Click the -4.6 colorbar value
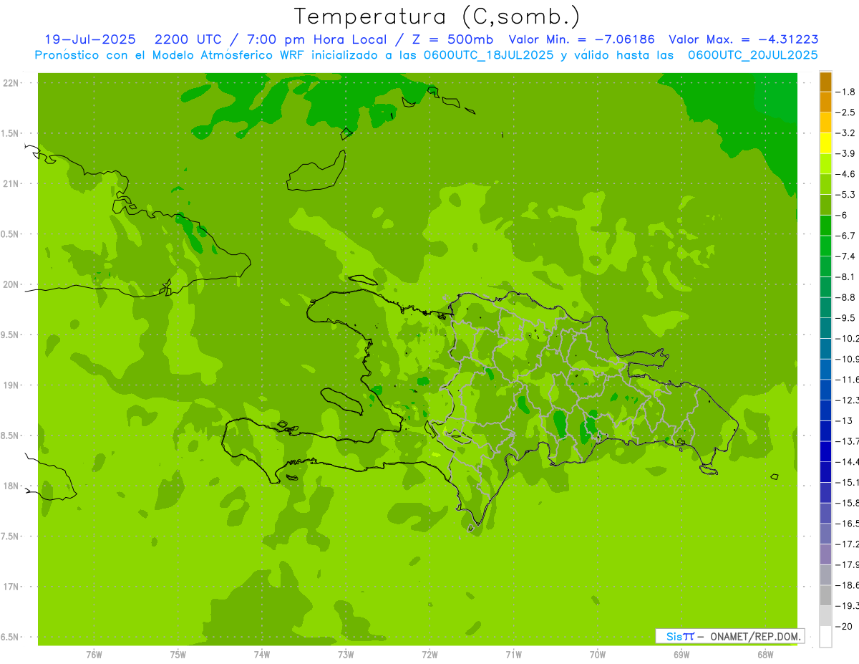 pos(845,174)
